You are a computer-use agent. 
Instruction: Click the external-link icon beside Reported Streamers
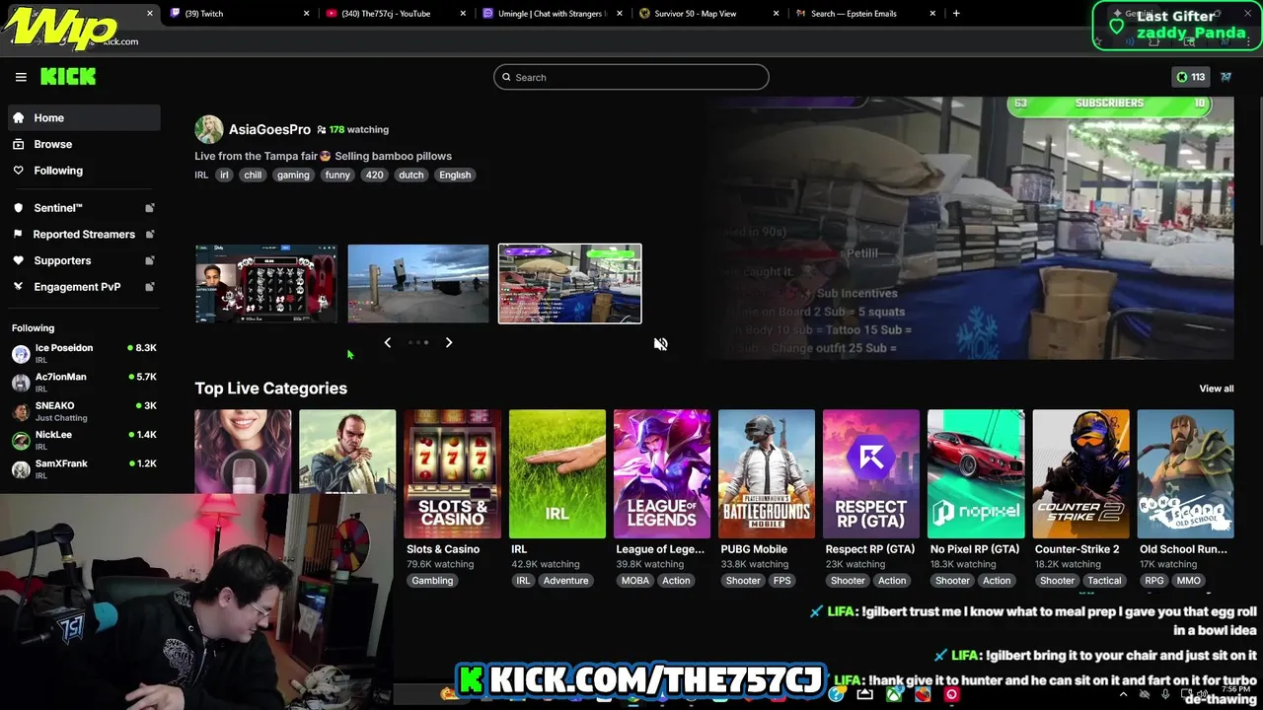(x=150, y=234)
